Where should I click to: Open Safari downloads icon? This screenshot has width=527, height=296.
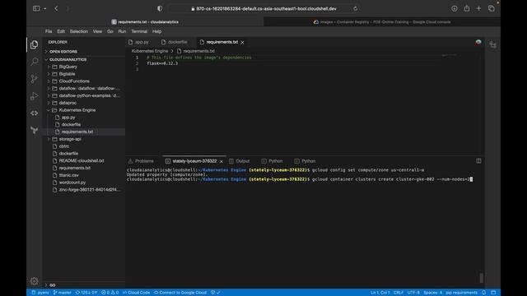[x=454, y=8]
